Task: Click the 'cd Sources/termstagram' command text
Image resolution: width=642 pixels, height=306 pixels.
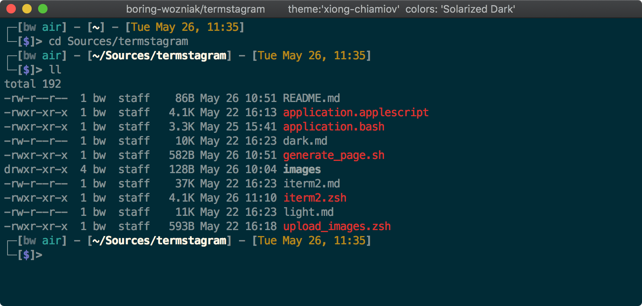Action: 118,41
